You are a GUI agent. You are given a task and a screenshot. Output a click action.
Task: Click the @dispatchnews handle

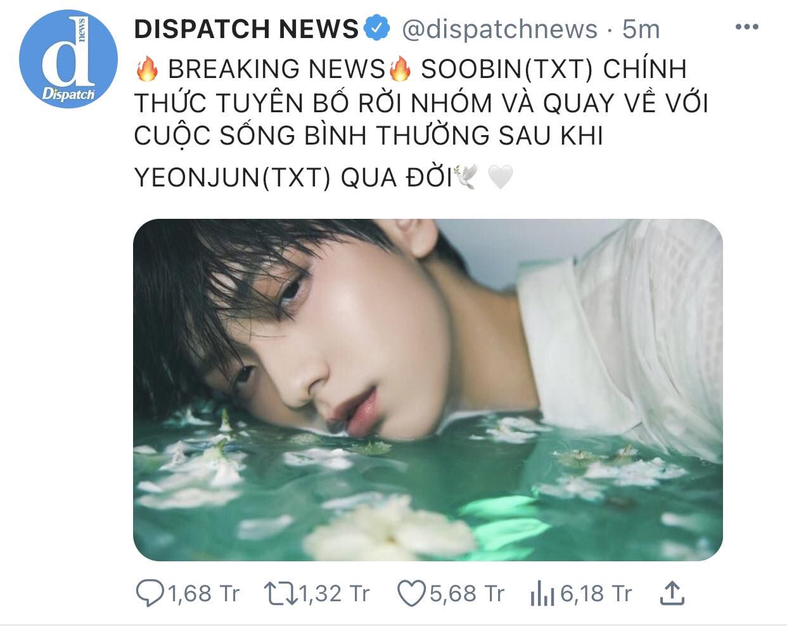500,29
